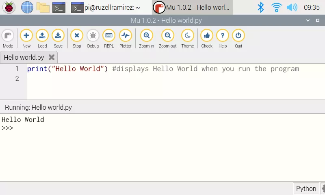The height and width of the screenshot is (195, 325).
Task: Zoom in on the editor text
Action: click(x=146, y=39)
